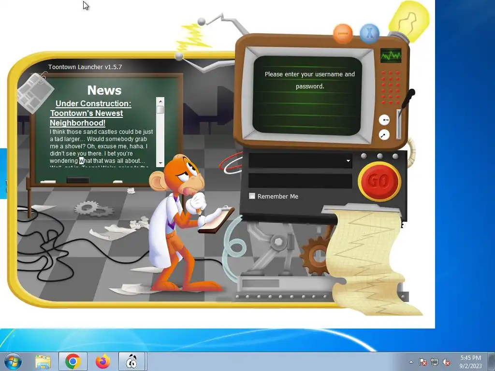Click the muted volume tray icon

click(x=446, y=362)
